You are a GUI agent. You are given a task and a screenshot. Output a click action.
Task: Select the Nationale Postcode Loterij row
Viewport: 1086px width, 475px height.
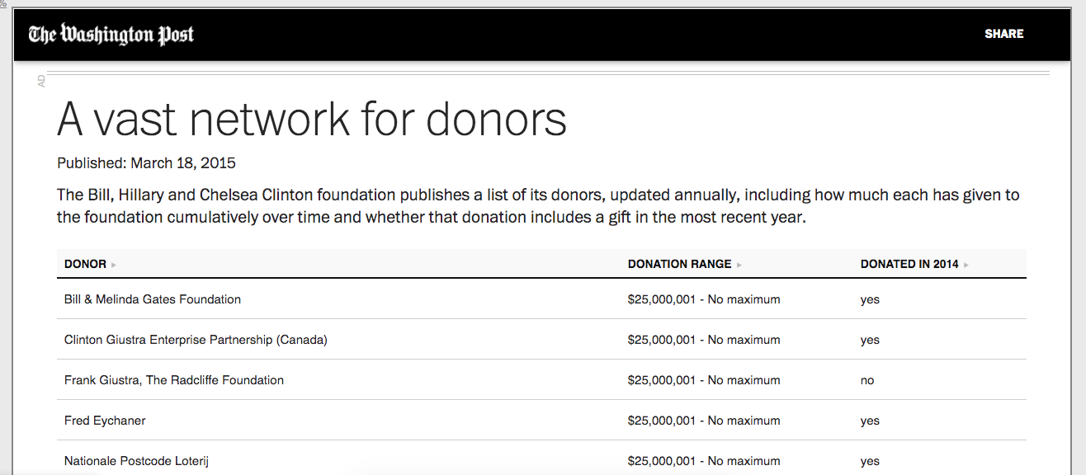pos(541,459)
